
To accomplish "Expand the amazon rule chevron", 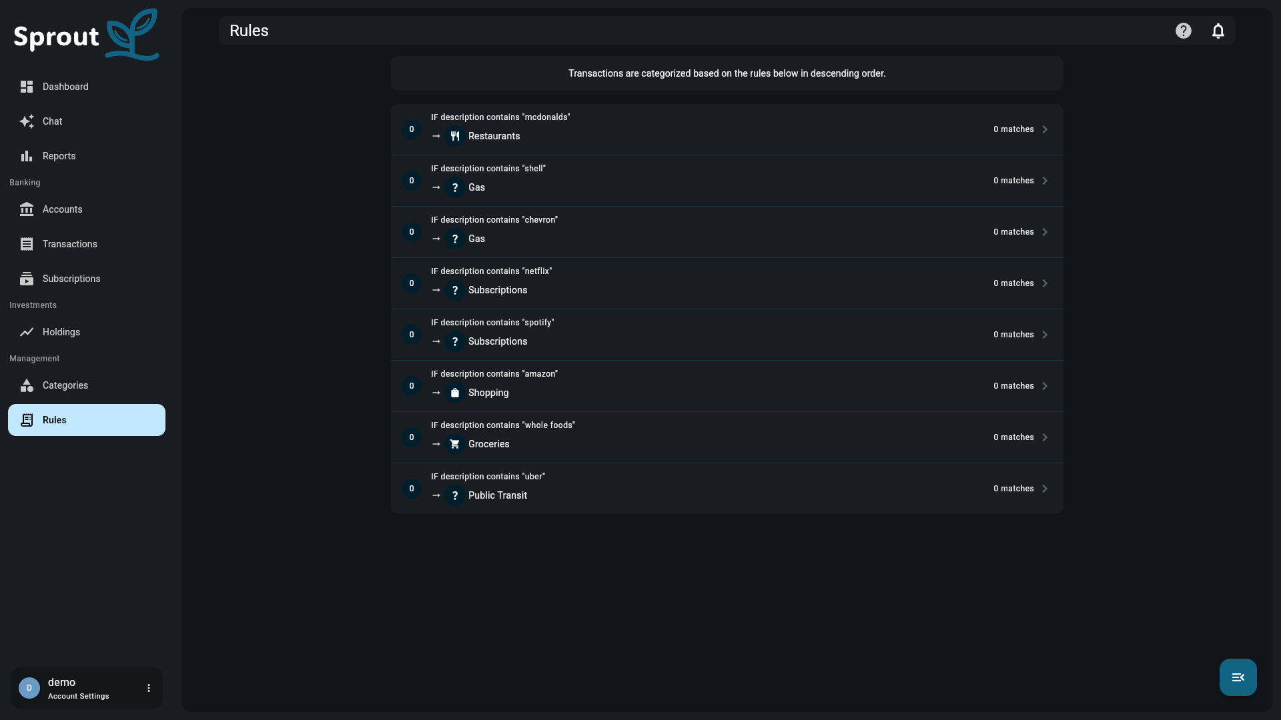I will [1045, 386].
